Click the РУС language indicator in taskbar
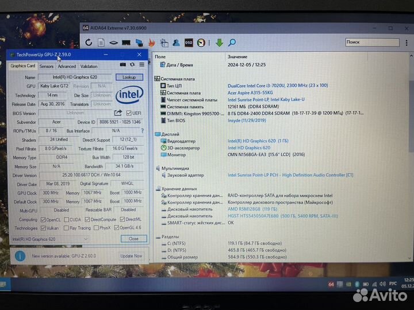 click(x=393, y=284)
